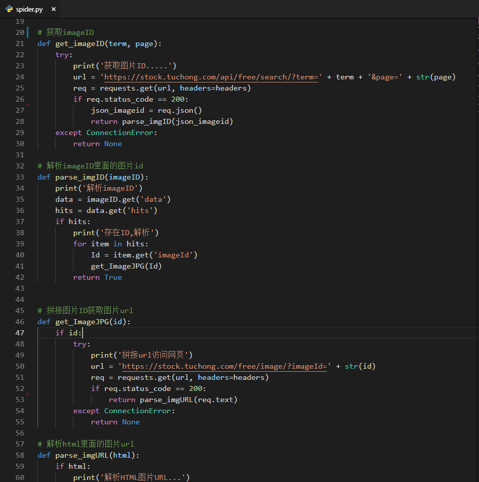479x482 pixels.
Task: Click the 'hits = data.get('hits')' line
Action: 106,210
